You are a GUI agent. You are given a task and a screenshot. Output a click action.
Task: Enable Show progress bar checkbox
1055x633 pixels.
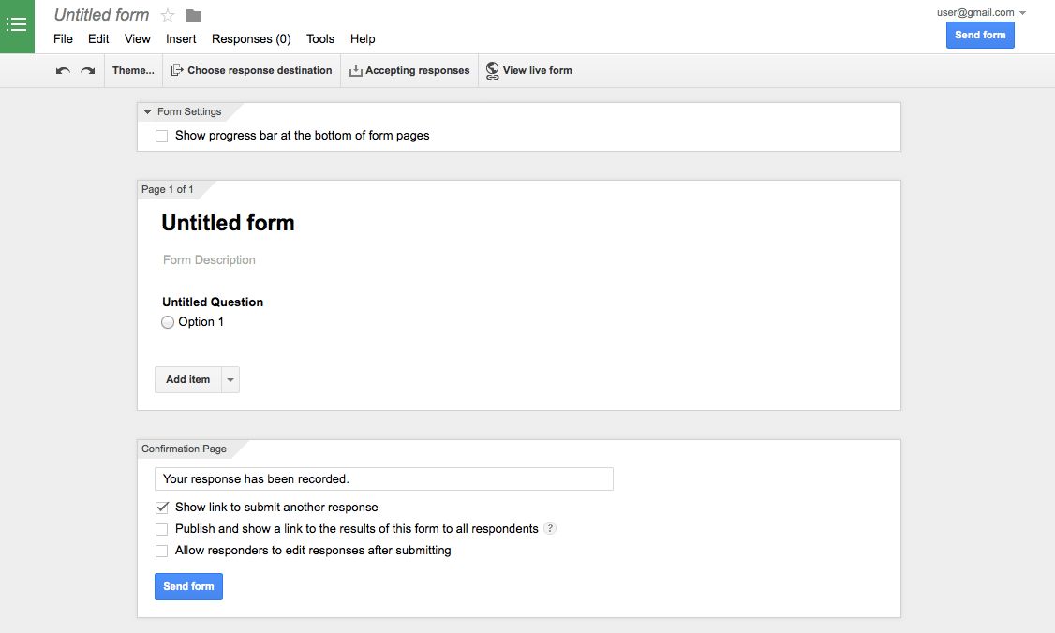162,136
